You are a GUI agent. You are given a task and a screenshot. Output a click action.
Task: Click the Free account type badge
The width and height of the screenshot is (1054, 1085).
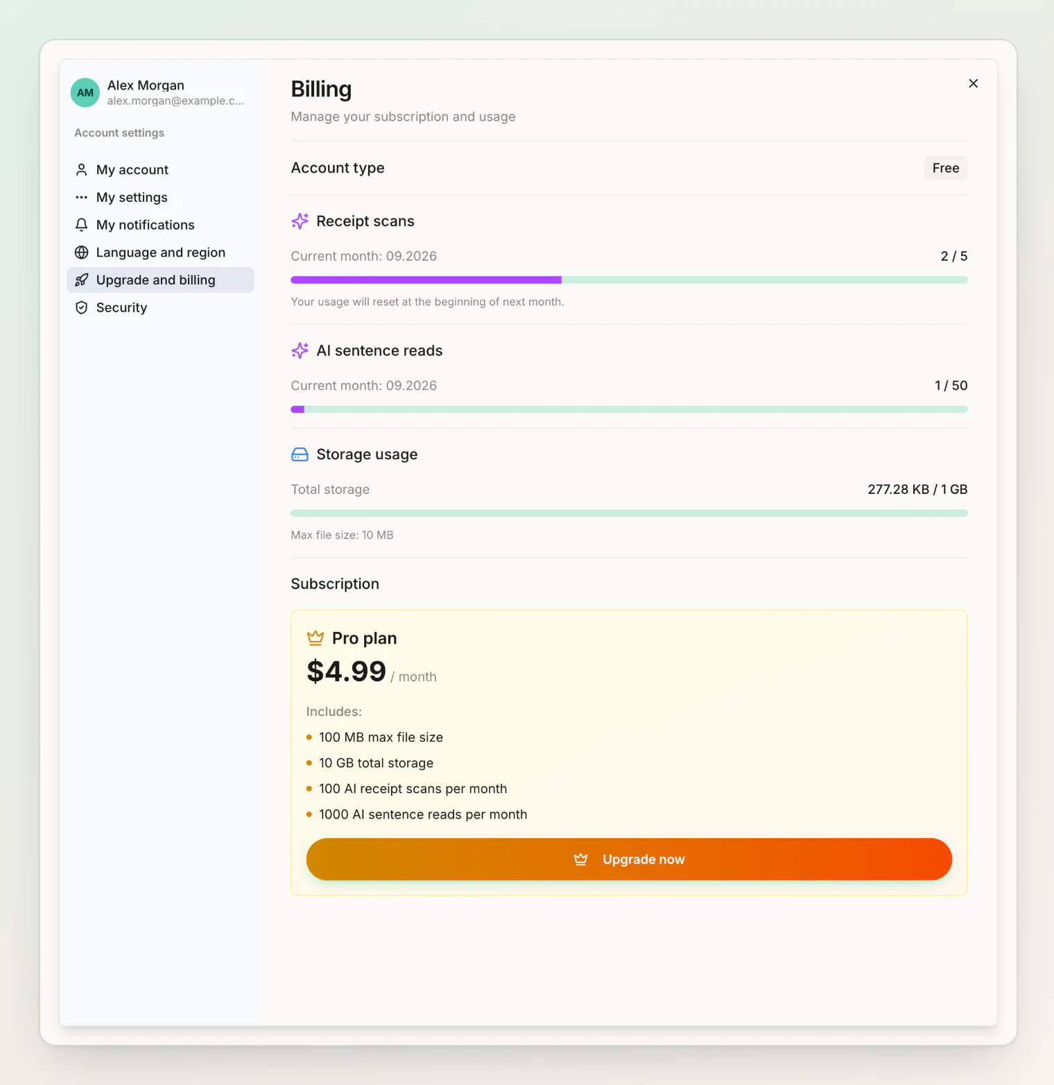(946, 168)
